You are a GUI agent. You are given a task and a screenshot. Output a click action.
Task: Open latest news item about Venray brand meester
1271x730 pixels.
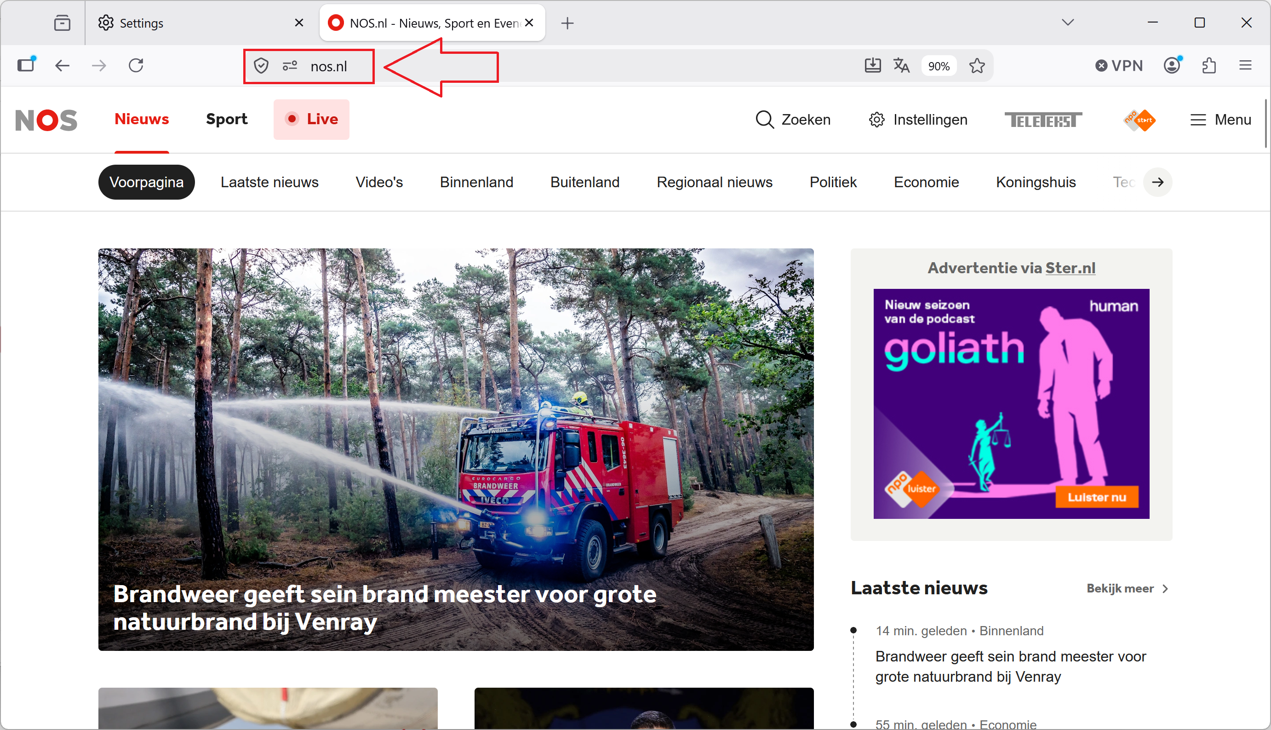tap(1010, 667)
